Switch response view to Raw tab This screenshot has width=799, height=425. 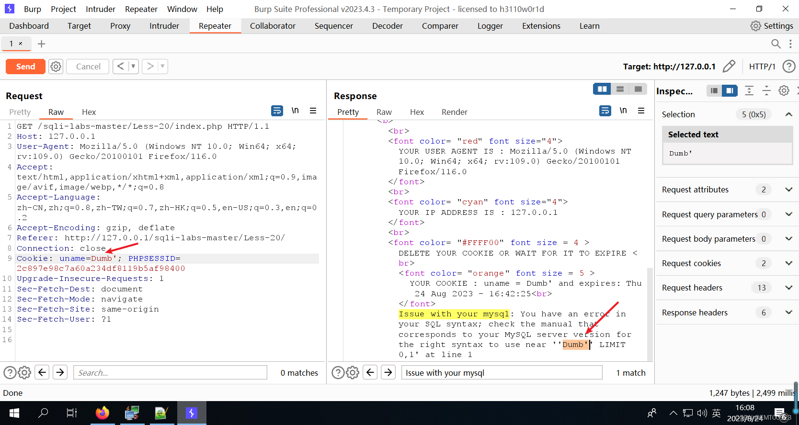click(384, 112)
